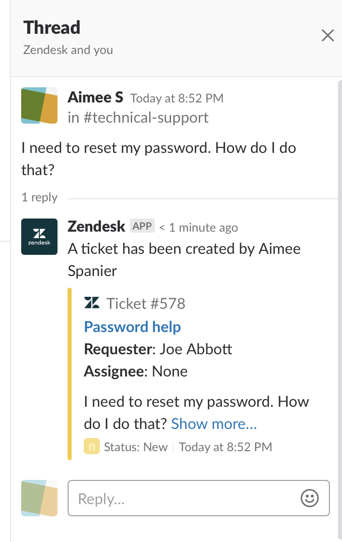This screenshot has height=542, width=342.
Task: Click the Today at 8:52 PM timestamp
Action: (x=177, y=98)
